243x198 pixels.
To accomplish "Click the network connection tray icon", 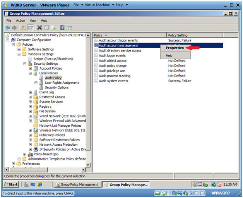I will coord(214,184).
